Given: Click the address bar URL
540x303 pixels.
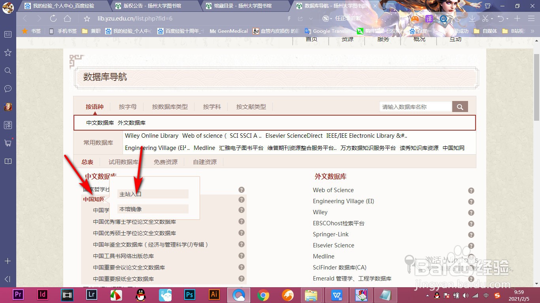Looking at the screenshot, I should pyautogui.click(x=135, y=19).
